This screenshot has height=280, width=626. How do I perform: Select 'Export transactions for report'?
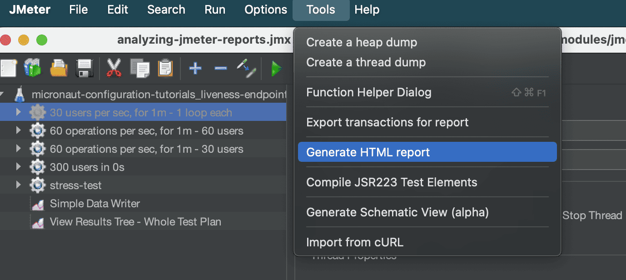(x=427, y=122)
